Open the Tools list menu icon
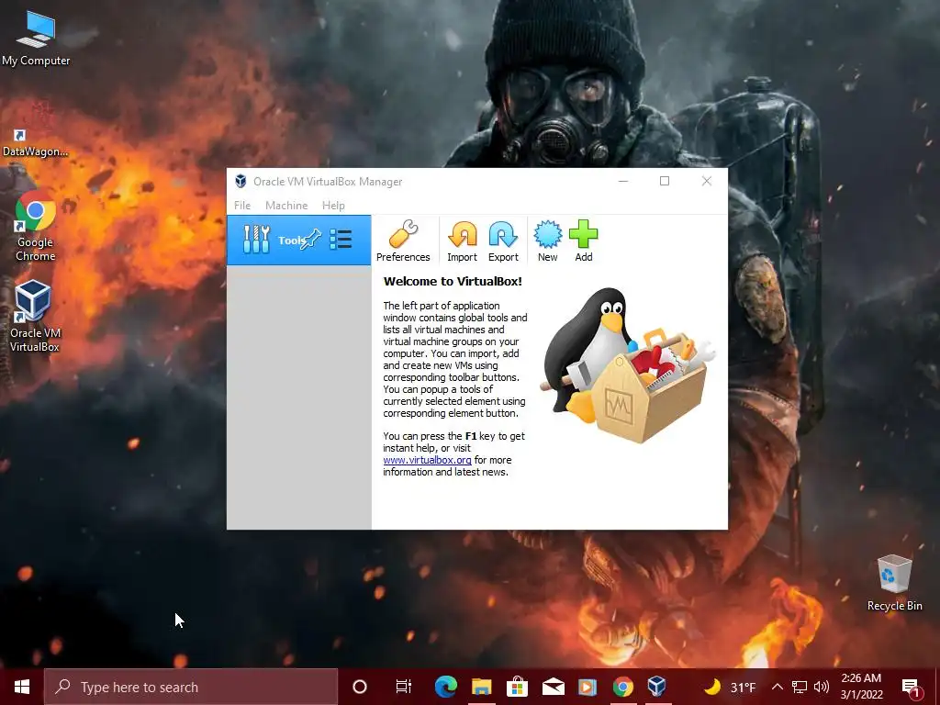The image size is (940, 705). pyautogui.click(x=341, y=240)
